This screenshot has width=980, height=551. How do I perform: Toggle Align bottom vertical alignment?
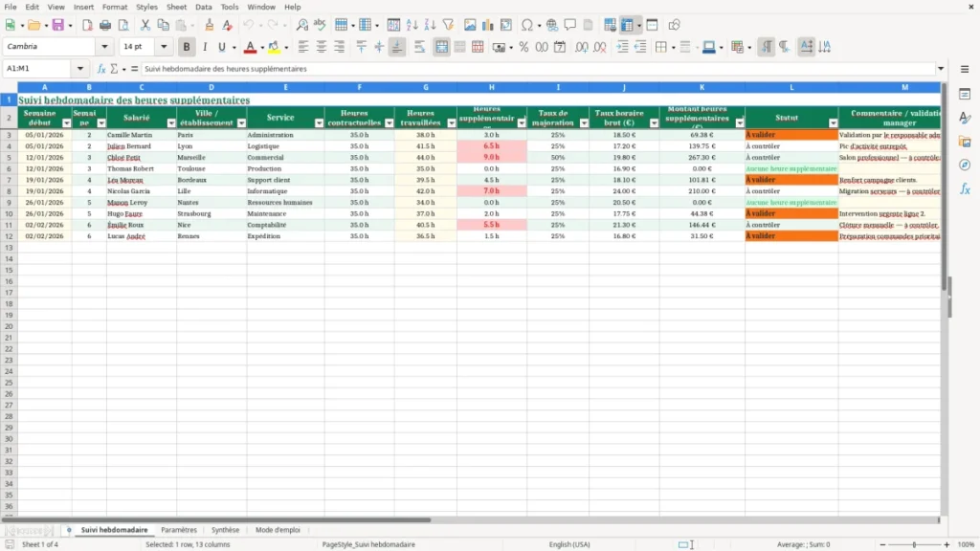tap(397, 47)
